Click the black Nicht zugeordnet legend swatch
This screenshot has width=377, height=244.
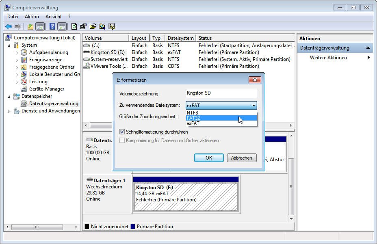[x=87, y=227]
